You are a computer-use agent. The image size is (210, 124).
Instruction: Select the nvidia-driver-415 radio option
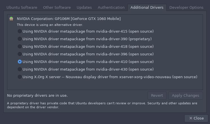(x=20, y=31)
